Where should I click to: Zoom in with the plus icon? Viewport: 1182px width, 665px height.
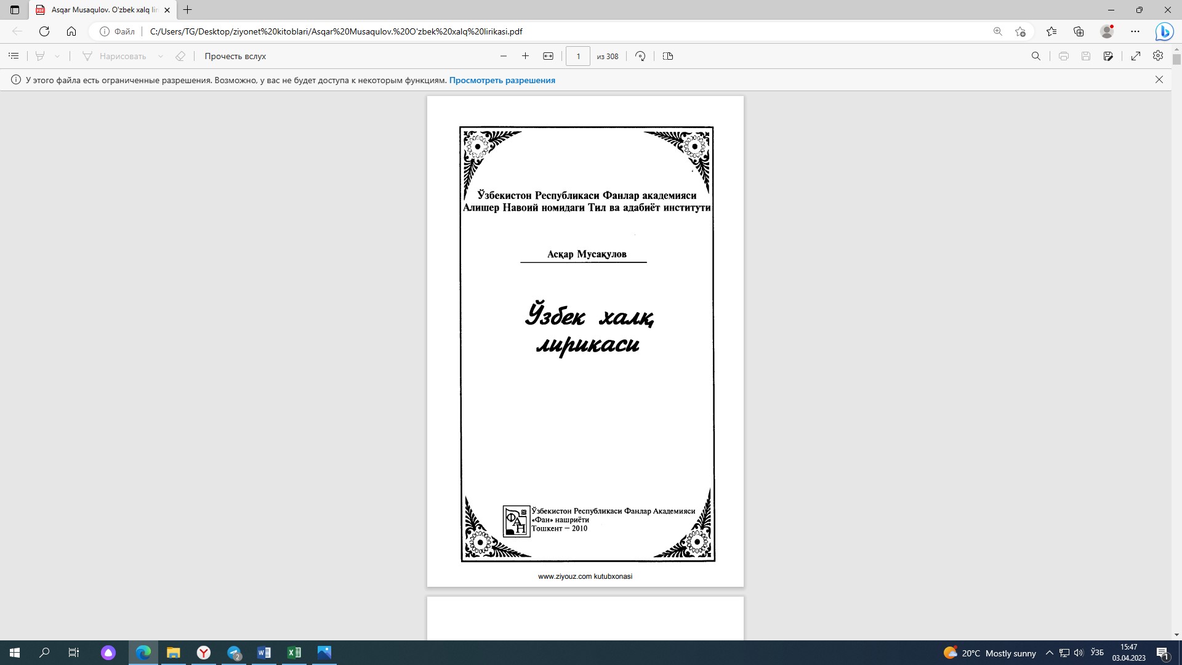pyautogui.click(x=525, y=56)
